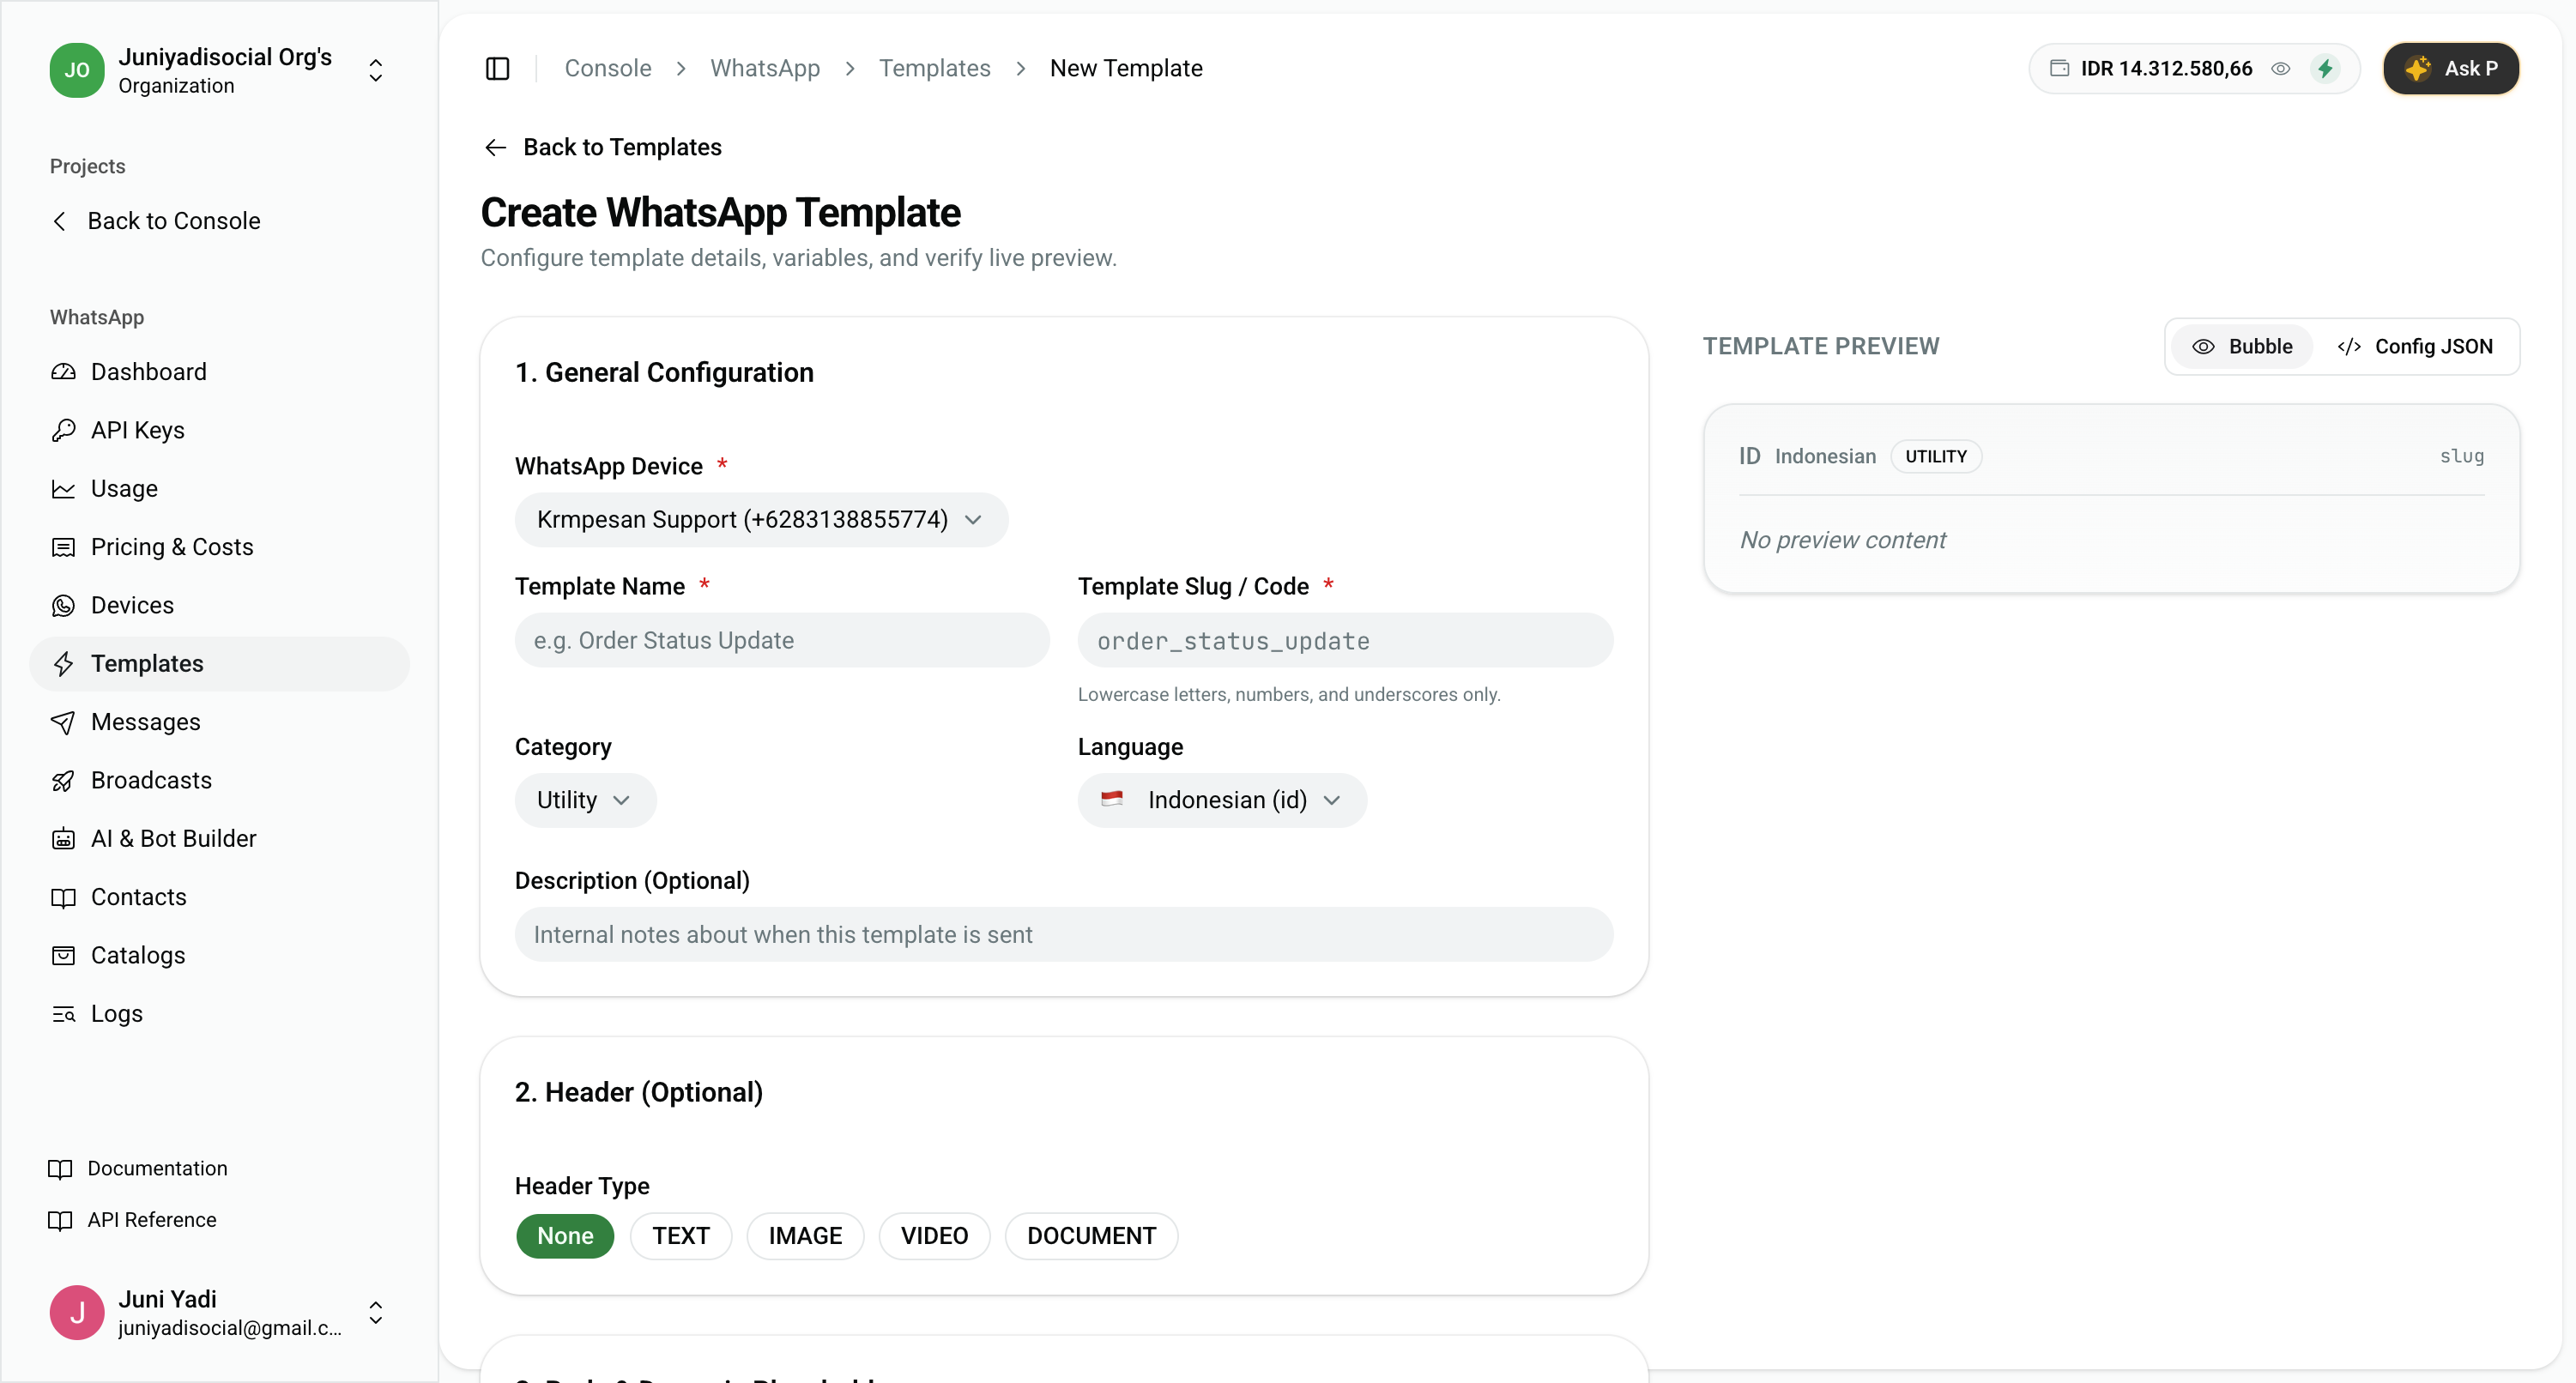Viewport: 2576px width, 1383px height.
Task: Click the API Keys key icon
Action: (63, 430)
